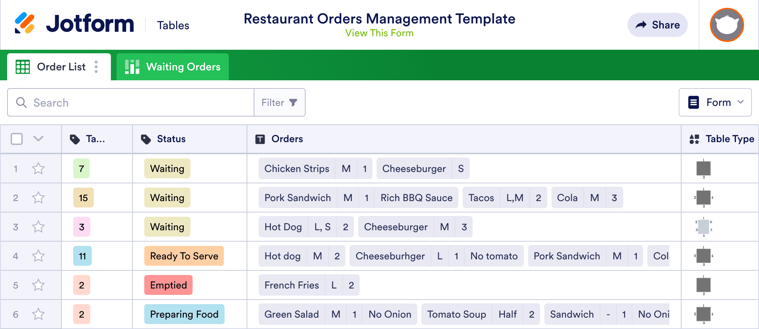Select the Order List tab
The width and height of the screenshot is (759, 329).
pos(61,67)
